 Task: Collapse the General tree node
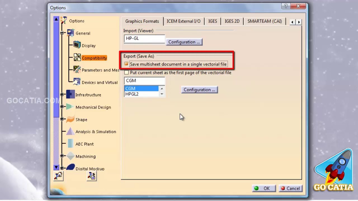click(x=62, y=33)
